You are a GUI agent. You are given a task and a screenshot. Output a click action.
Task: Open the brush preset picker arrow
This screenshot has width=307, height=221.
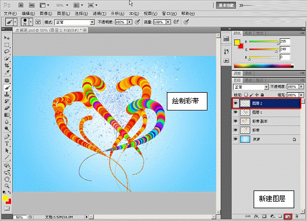[31, 22]
